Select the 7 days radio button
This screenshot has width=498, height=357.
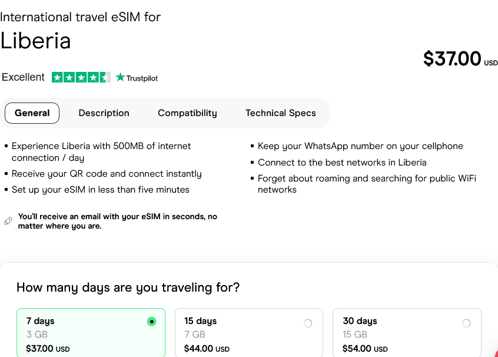[x=152, y=322]
